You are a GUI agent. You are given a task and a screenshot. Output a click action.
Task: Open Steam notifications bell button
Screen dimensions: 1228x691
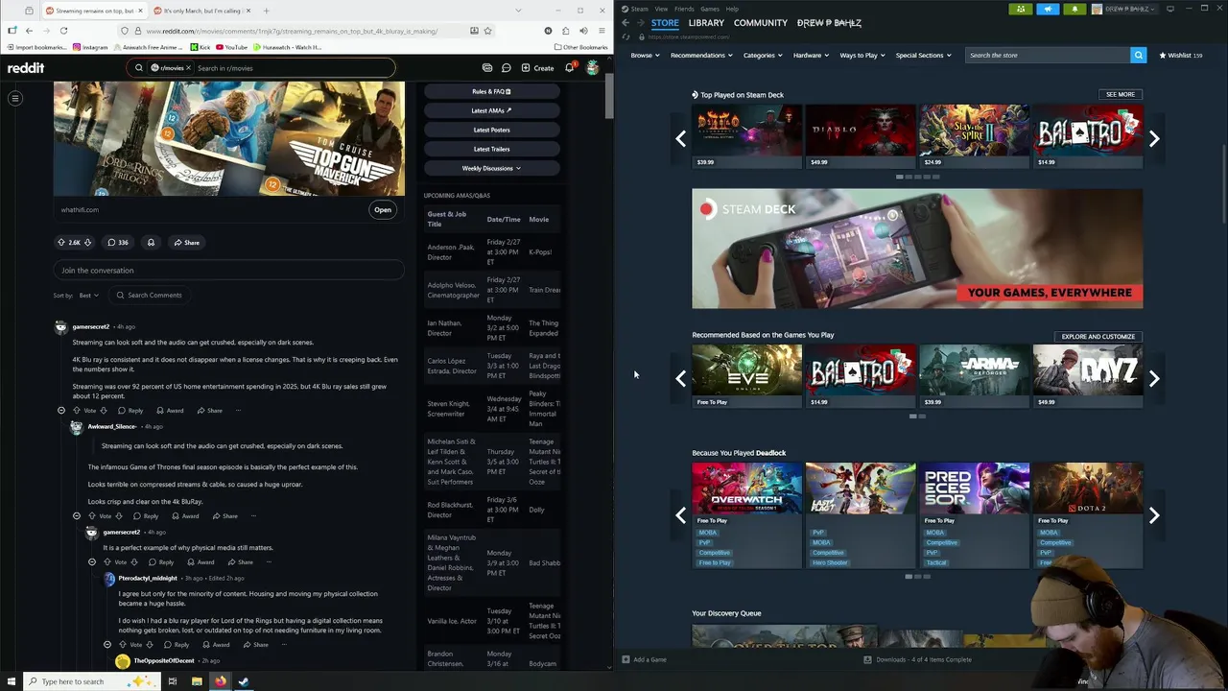pyautogui.click(x=1074, y=9)
